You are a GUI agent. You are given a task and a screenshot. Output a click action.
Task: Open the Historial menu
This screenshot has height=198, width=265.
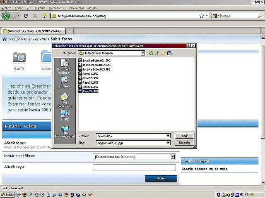tap(40, 8)
